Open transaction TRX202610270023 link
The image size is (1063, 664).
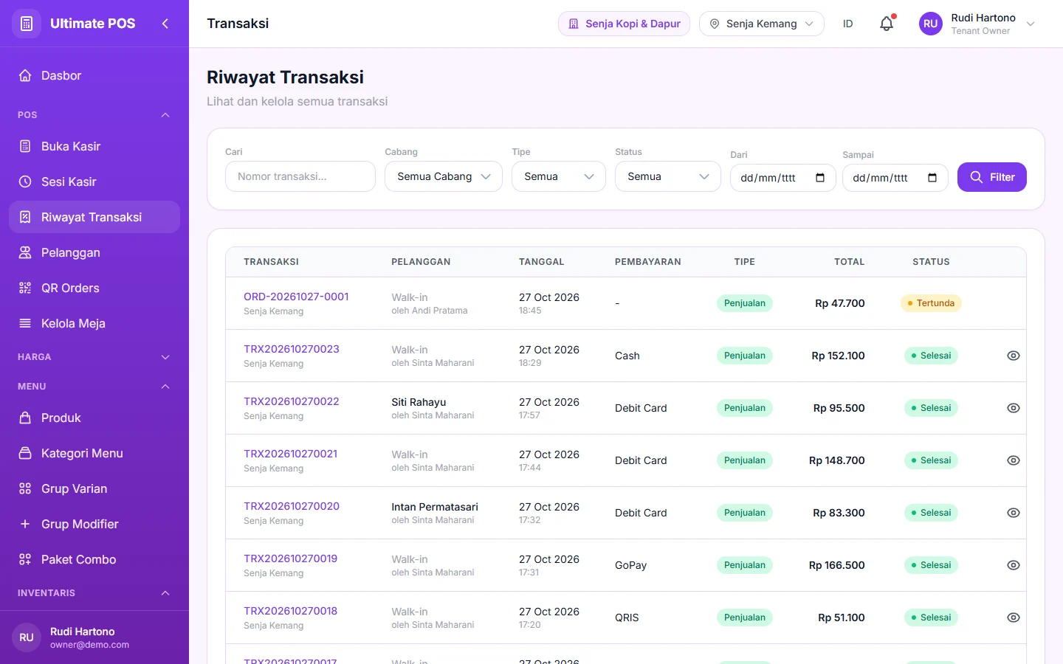pyautogui.click(x=292, y=349)
